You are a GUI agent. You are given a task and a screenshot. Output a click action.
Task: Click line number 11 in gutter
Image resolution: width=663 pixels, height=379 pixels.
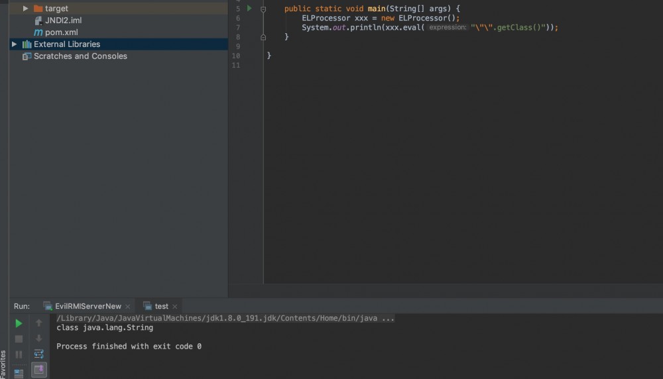click(236, 65)
